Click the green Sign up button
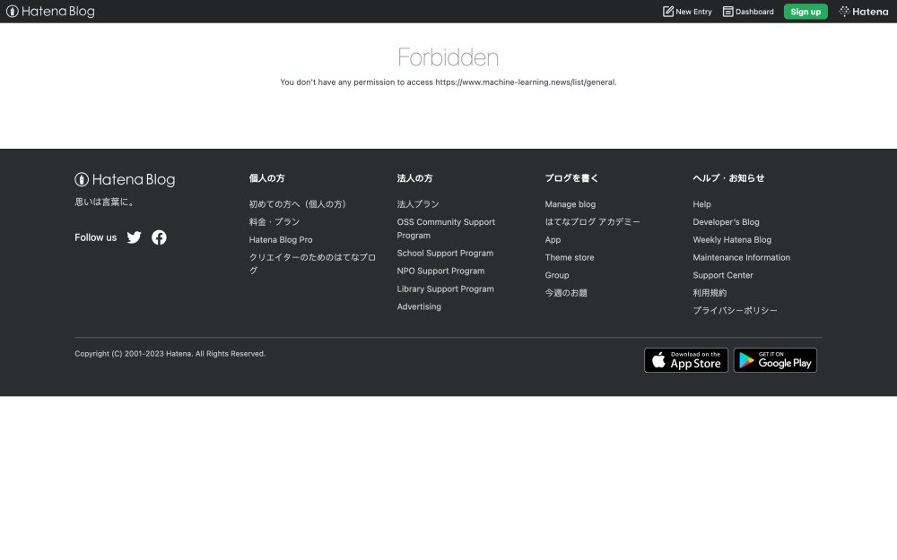The image size is (897, 560). point(805,12)
